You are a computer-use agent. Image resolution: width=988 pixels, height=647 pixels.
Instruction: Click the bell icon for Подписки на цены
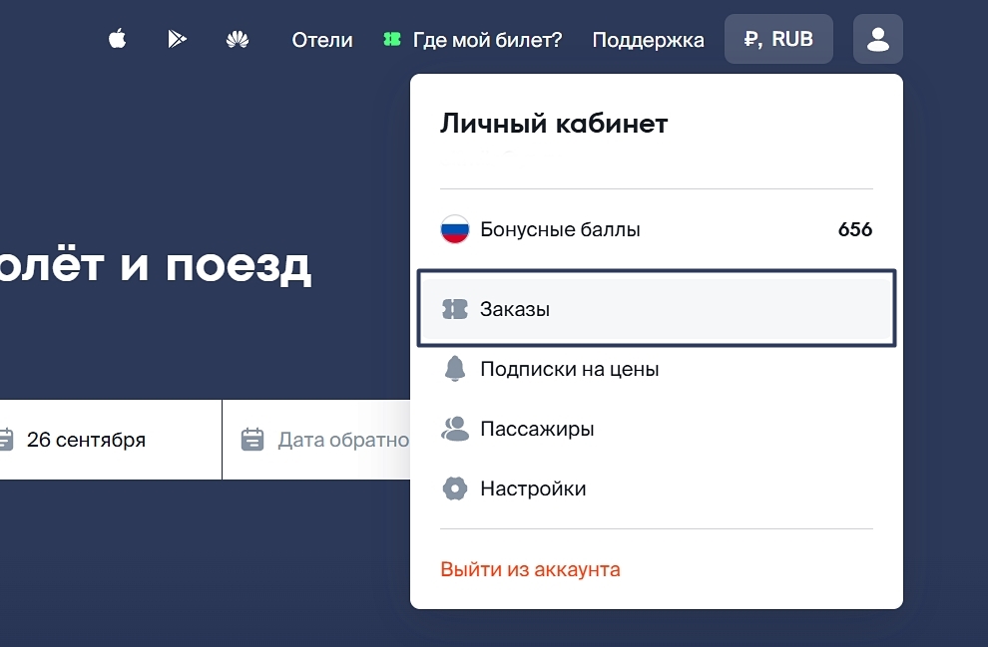pos(455,369)
